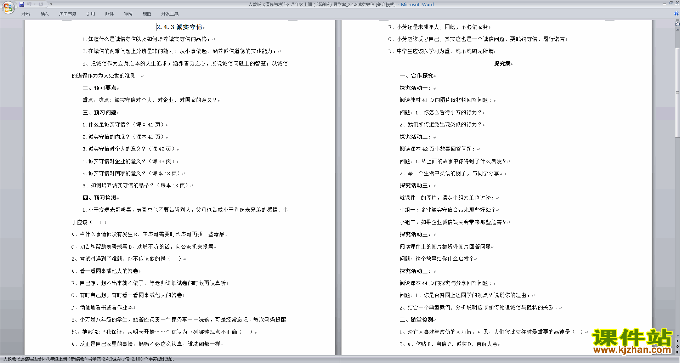Click the Undo arrow icon
Viewport: 680px width, 363px height.
coord(29,4)
